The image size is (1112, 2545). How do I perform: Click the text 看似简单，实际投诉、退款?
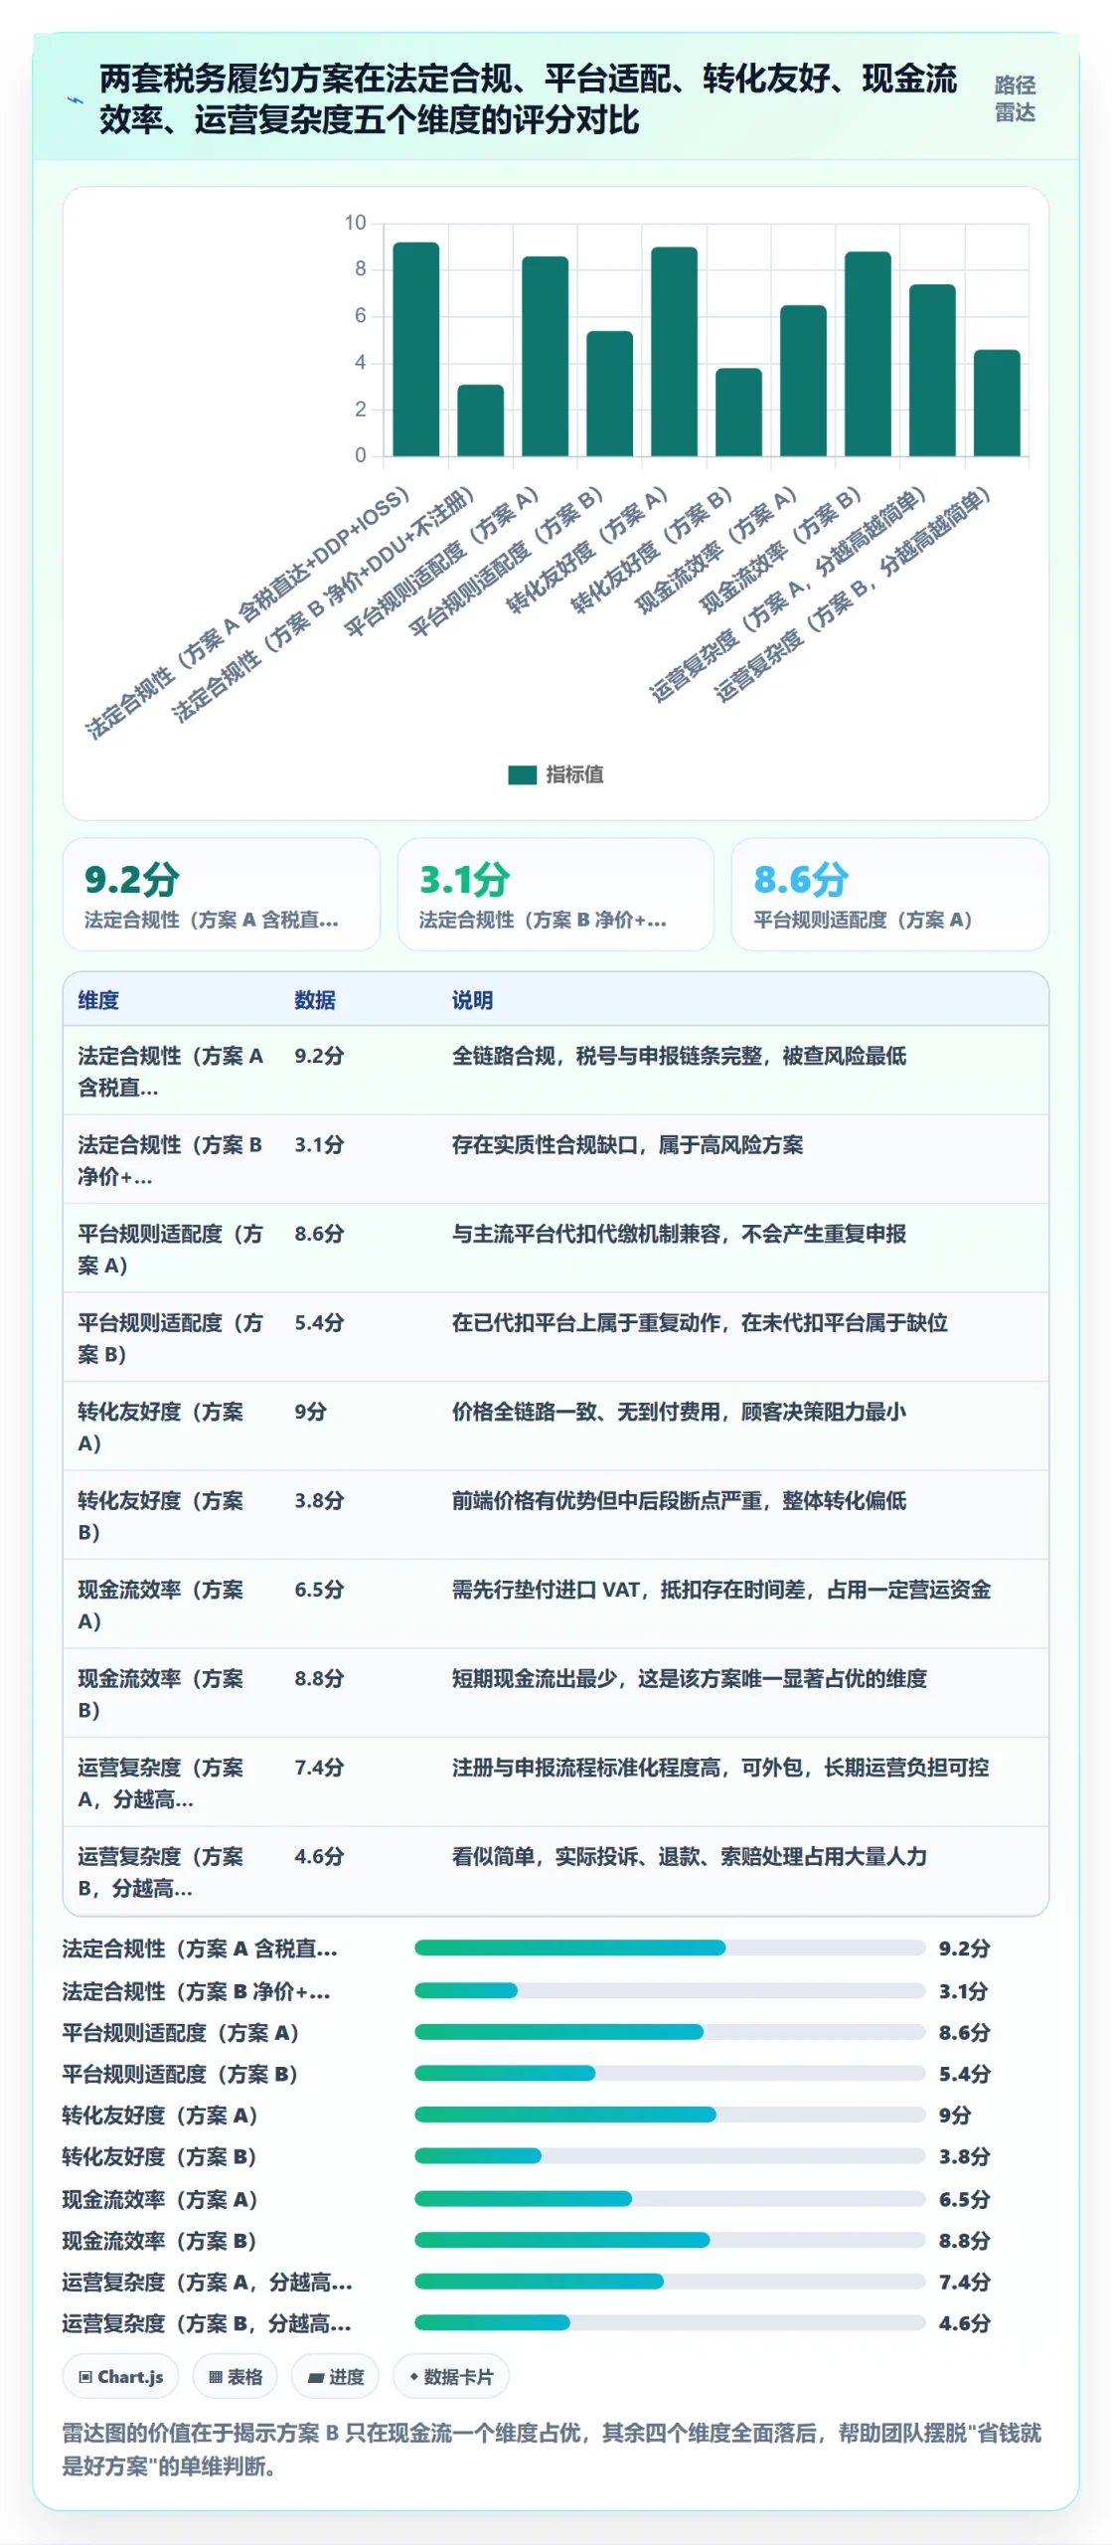575,1857
